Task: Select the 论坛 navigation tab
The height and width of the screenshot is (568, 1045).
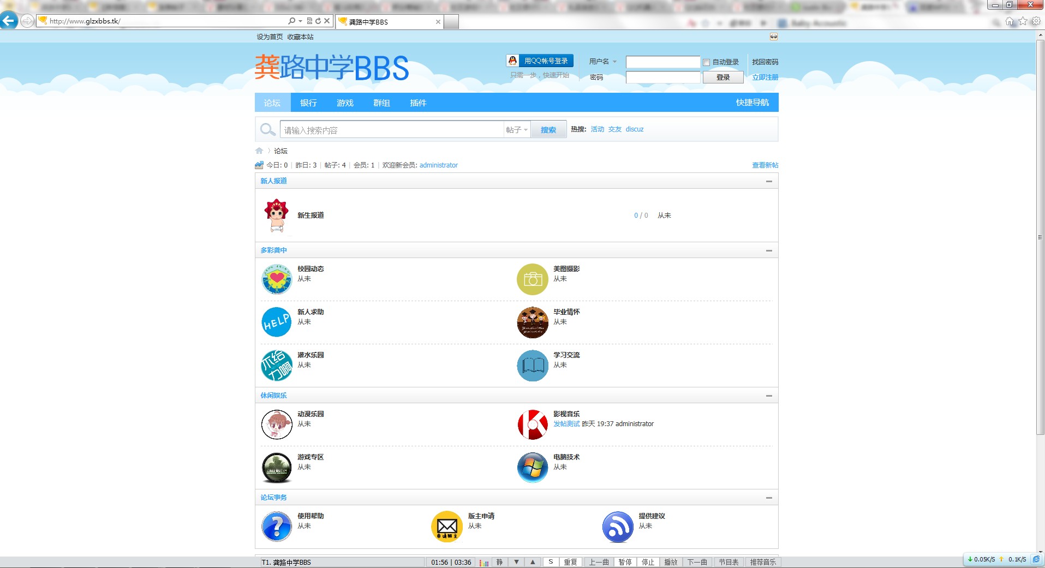Action: (272, 103)
